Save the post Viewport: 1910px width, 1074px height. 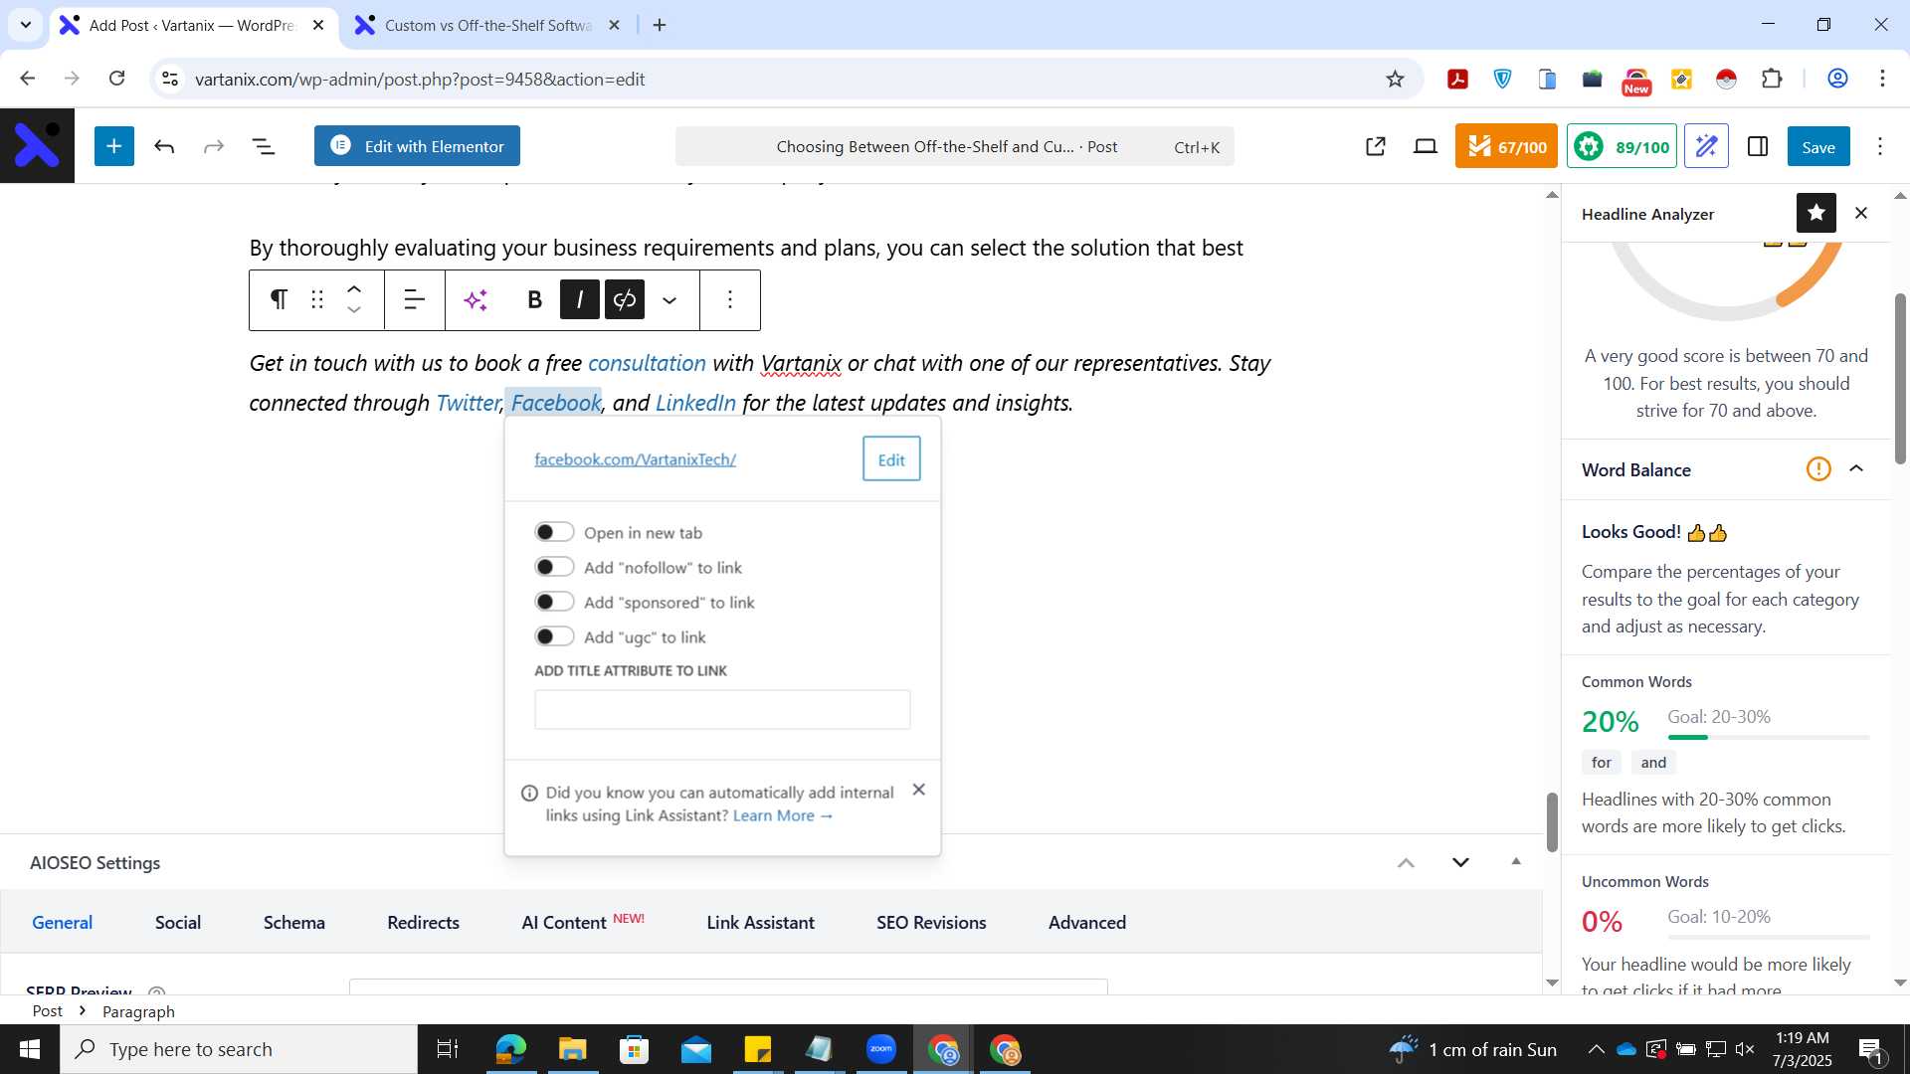click(1818, 146)
